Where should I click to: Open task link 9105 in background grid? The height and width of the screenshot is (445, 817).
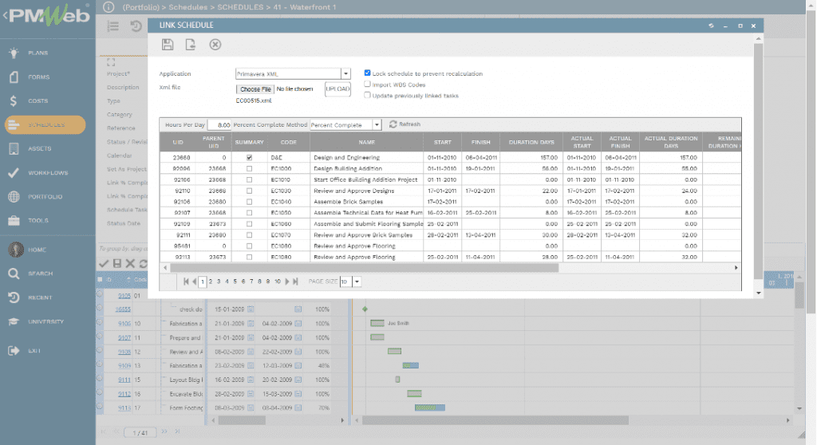[124, 295]
